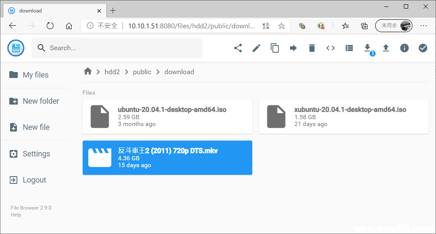Click the move file arrow icon
The height and width of the screenshot is (234, 436).
point(293,48)
